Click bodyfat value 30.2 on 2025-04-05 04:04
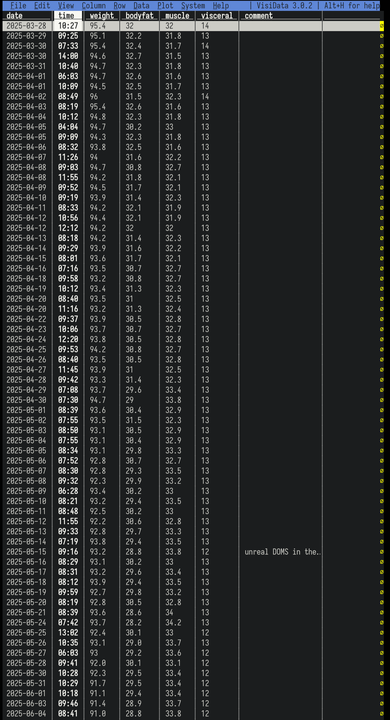Viewport: 390px width, 720px height. (134, 127)
